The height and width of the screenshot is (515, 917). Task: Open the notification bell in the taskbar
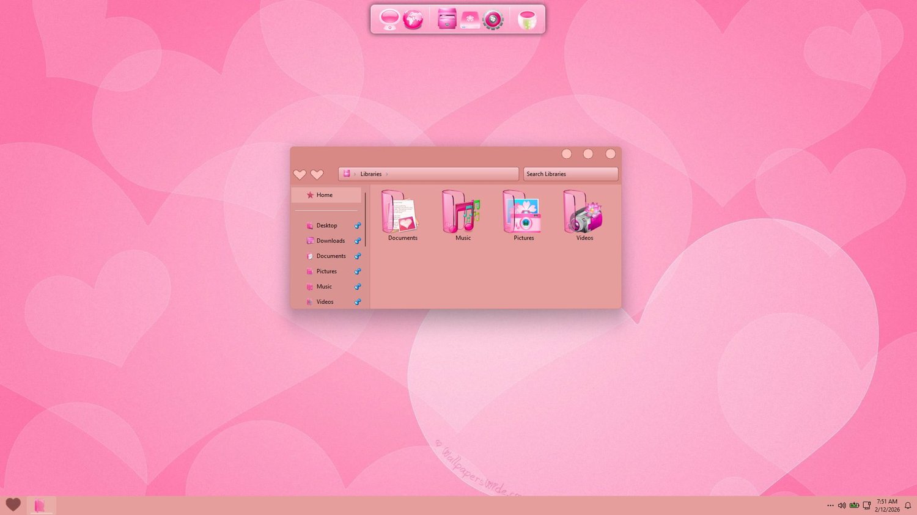908,506
